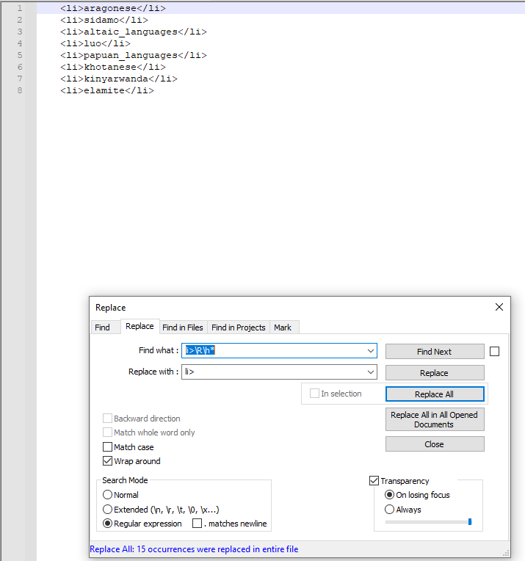525x561 pixels.
Task: Click the status text about 15 occurrences replaced
Action: coord(194,549)
